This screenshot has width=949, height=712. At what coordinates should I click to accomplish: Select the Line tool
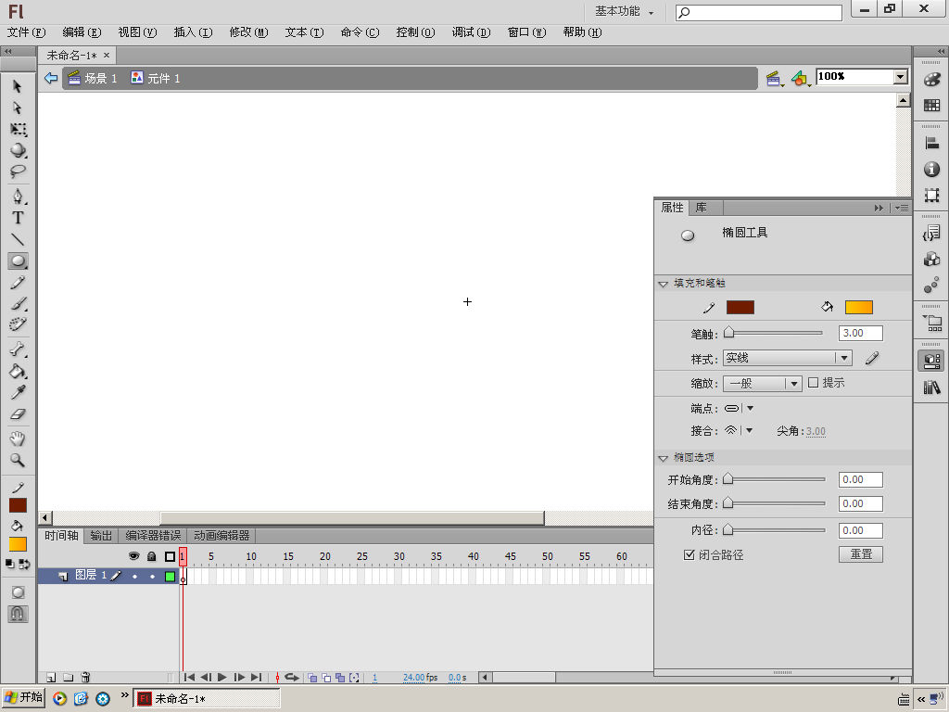(x=18, y=239)
